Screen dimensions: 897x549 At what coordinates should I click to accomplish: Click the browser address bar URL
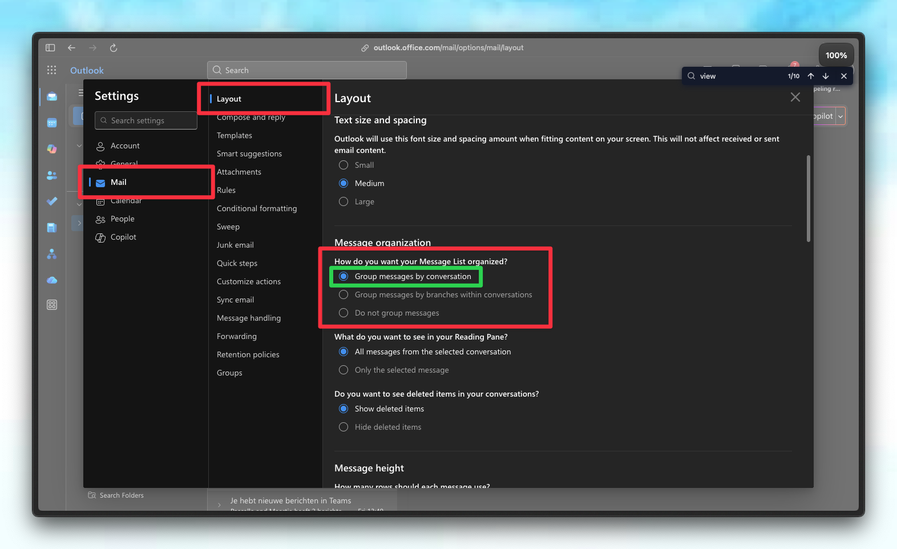click(x=448, y=48)
